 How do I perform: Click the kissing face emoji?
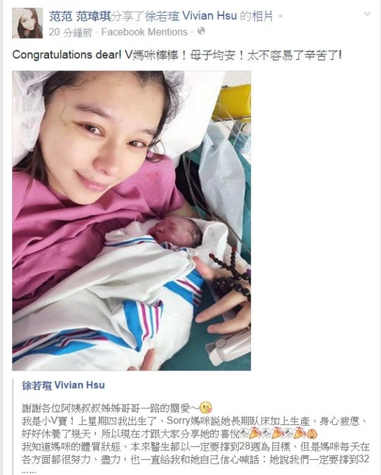[206, 407]
